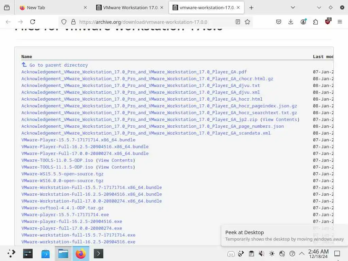Image resolution: width=348 pixels, height=261 pixels.
Task: Open VMware-TOOLS-11.0.5-ODP.iso link
Action: pyautogui.click(x=57, y=160)
